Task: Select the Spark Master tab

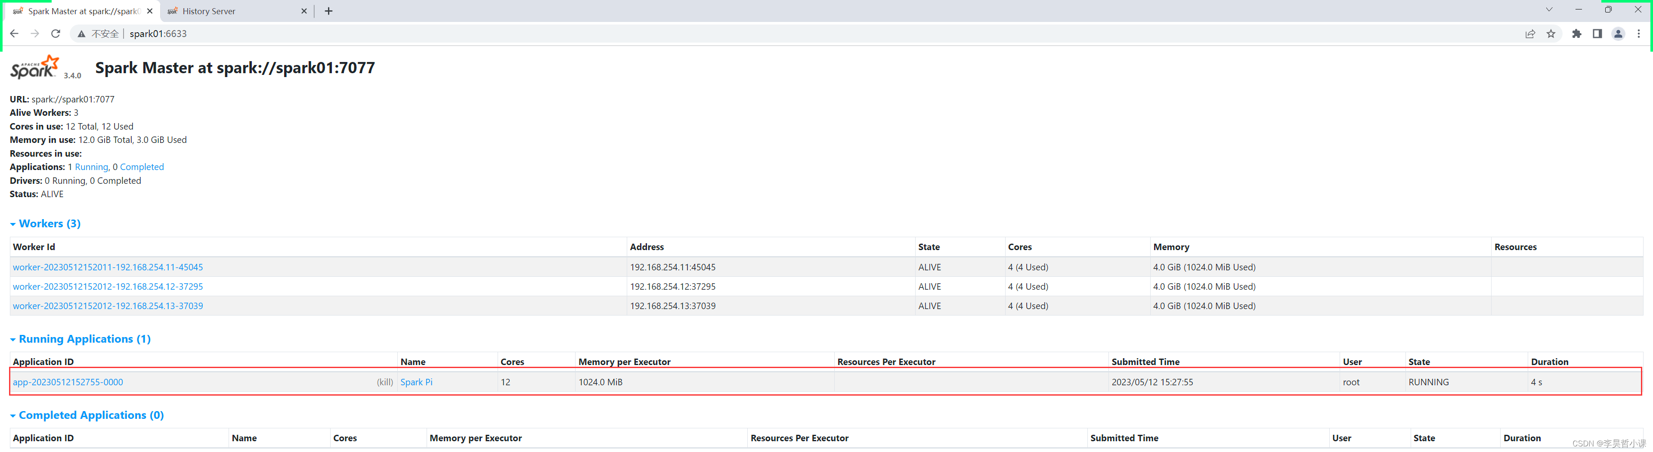Action: point(84,11)
